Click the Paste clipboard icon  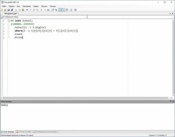(23, 10)
